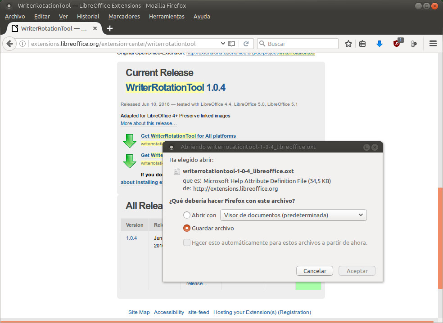Viewport: 443px width, 323px height.
Task: Close the WriterRotationTool tab
Action: tap(95, 28)
